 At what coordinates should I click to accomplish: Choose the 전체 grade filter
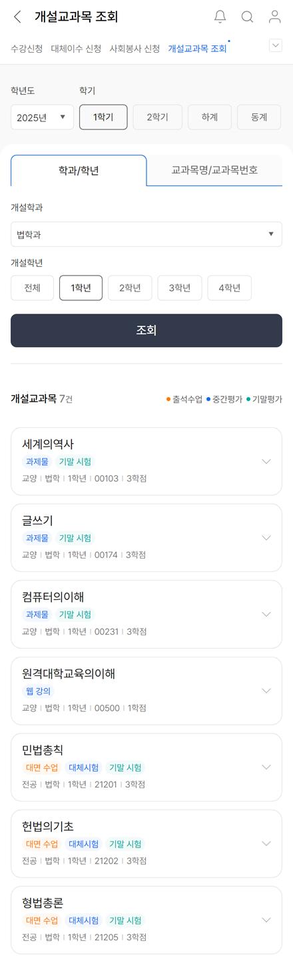(x=32, y=288)
